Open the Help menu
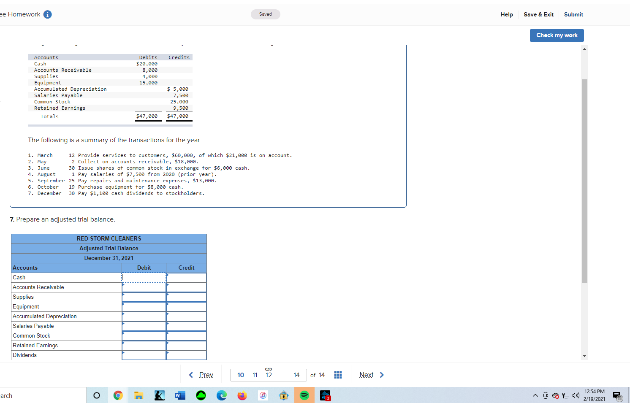This screenshot has width=630, height=403. [x=506, y=14]
